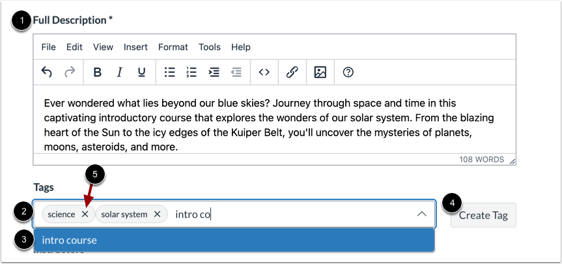
Task: Toggle underline formatting
Action: 141,72
